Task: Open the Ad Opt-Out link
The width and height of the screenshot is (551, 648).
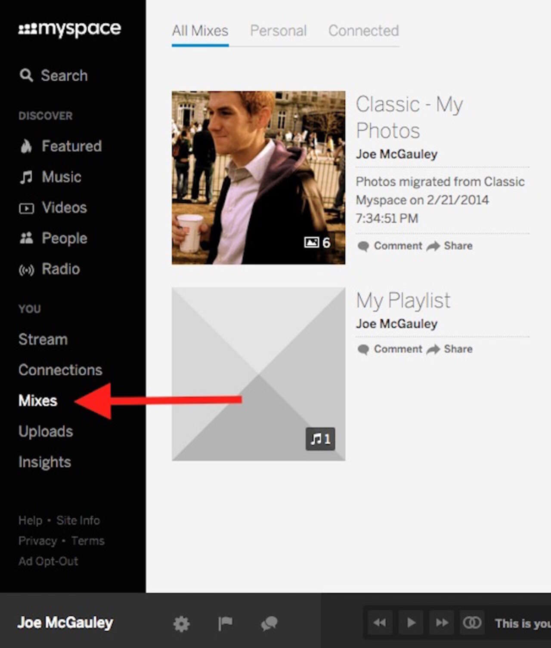Action: click(x=48, y=561)
